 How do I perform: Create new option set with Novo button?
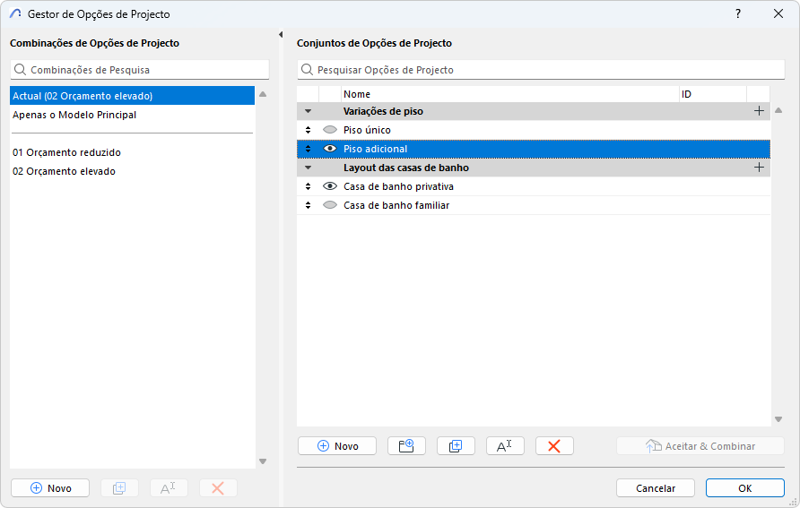click(x=336, y=446)
